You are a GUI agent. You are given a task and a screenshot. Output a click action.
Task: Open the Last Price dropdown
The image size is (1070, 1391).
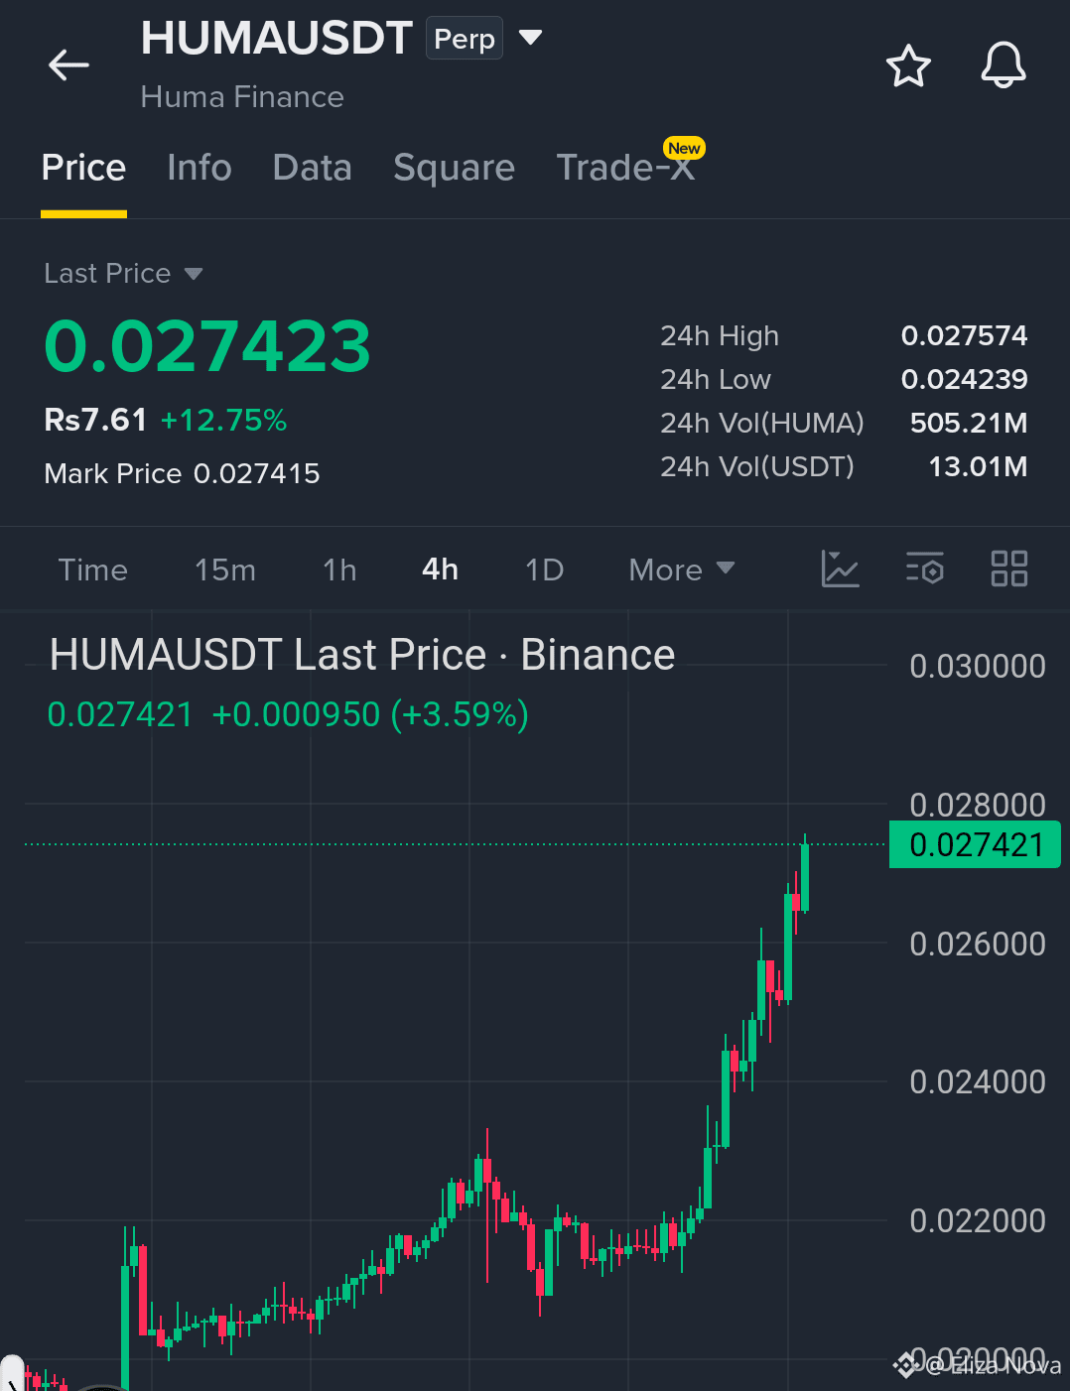pyautogui.click(x=123, y=273)
